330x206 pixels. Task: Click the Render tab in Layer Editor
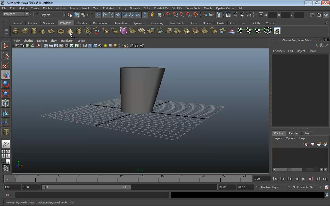(x=293, y=133)
